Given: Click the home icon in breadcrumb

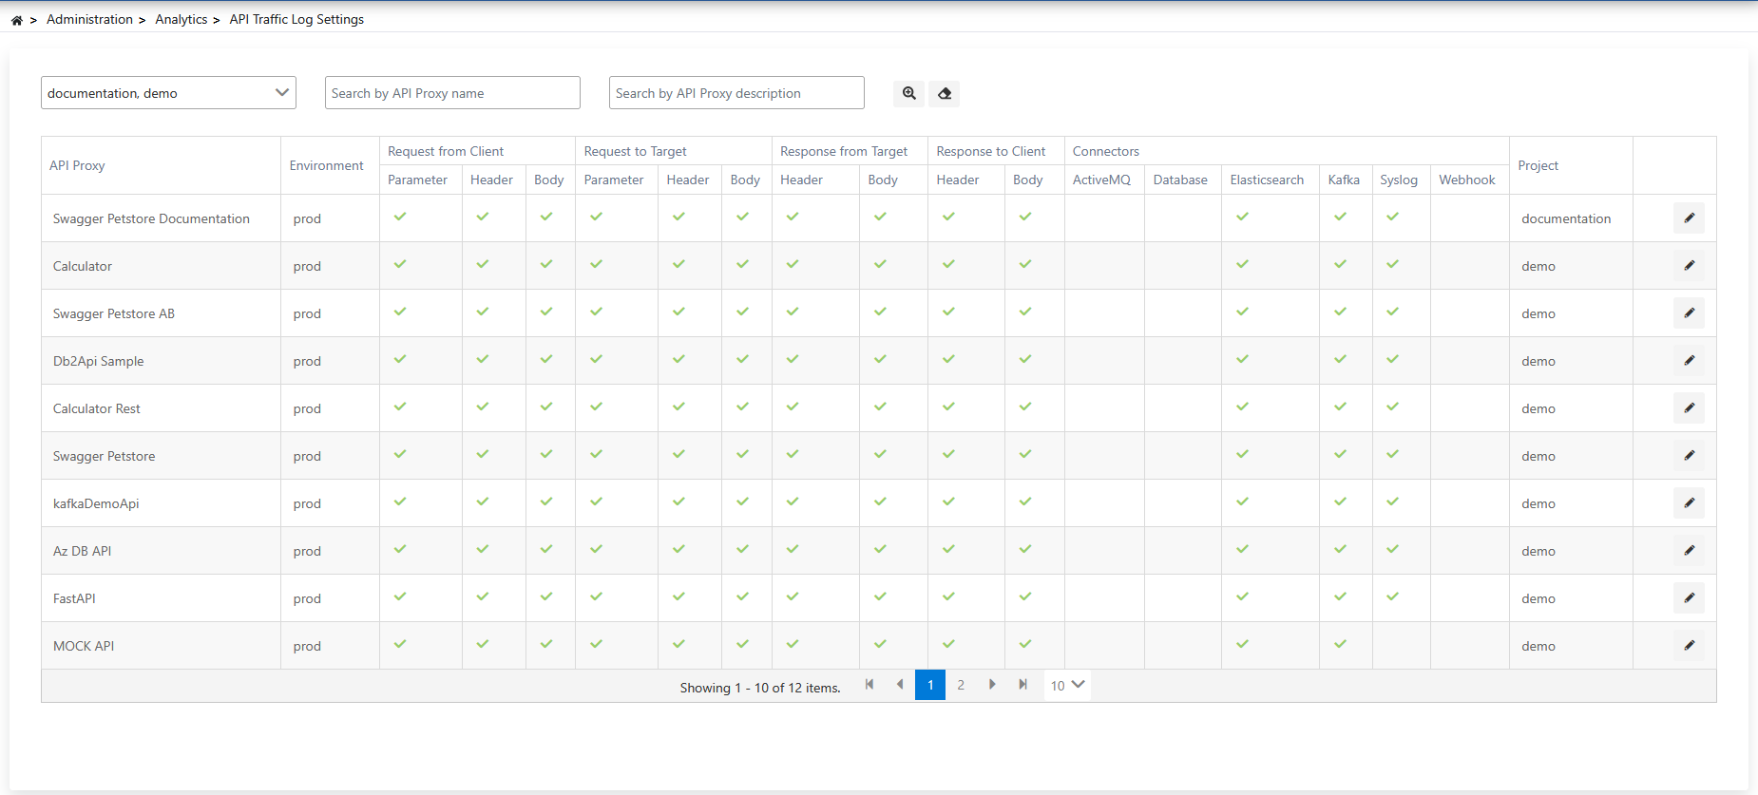Looking at the screenshot, I should (x=16, y=20).
